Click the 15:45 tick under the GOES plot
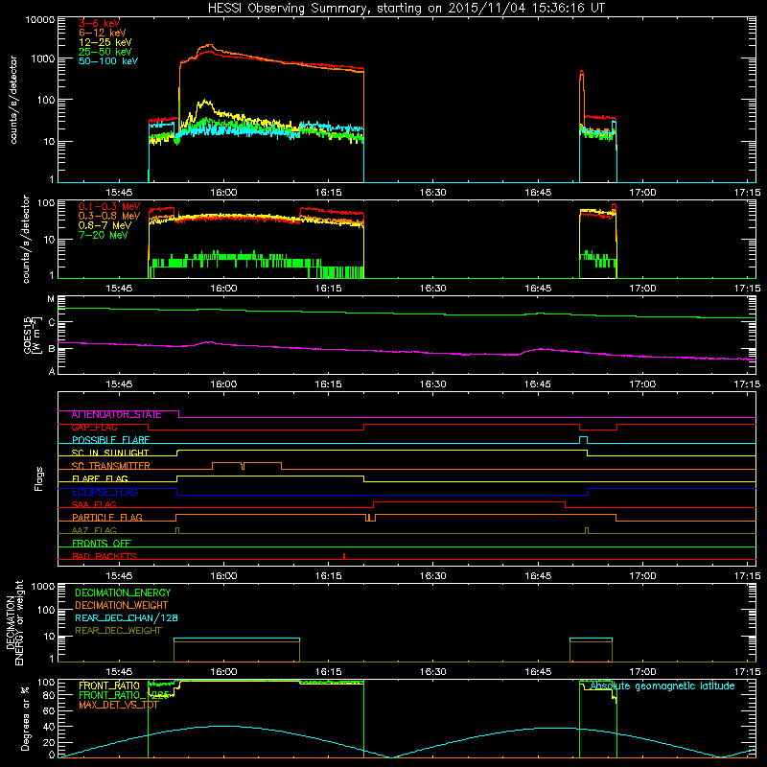This screenshot has width=767, height=767. [x=119, y=384]
